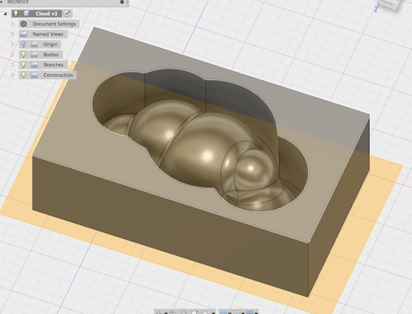Open Grid and Snaps settings icon
The height and width of the screenshot is (314, 412).
point(236,313)
